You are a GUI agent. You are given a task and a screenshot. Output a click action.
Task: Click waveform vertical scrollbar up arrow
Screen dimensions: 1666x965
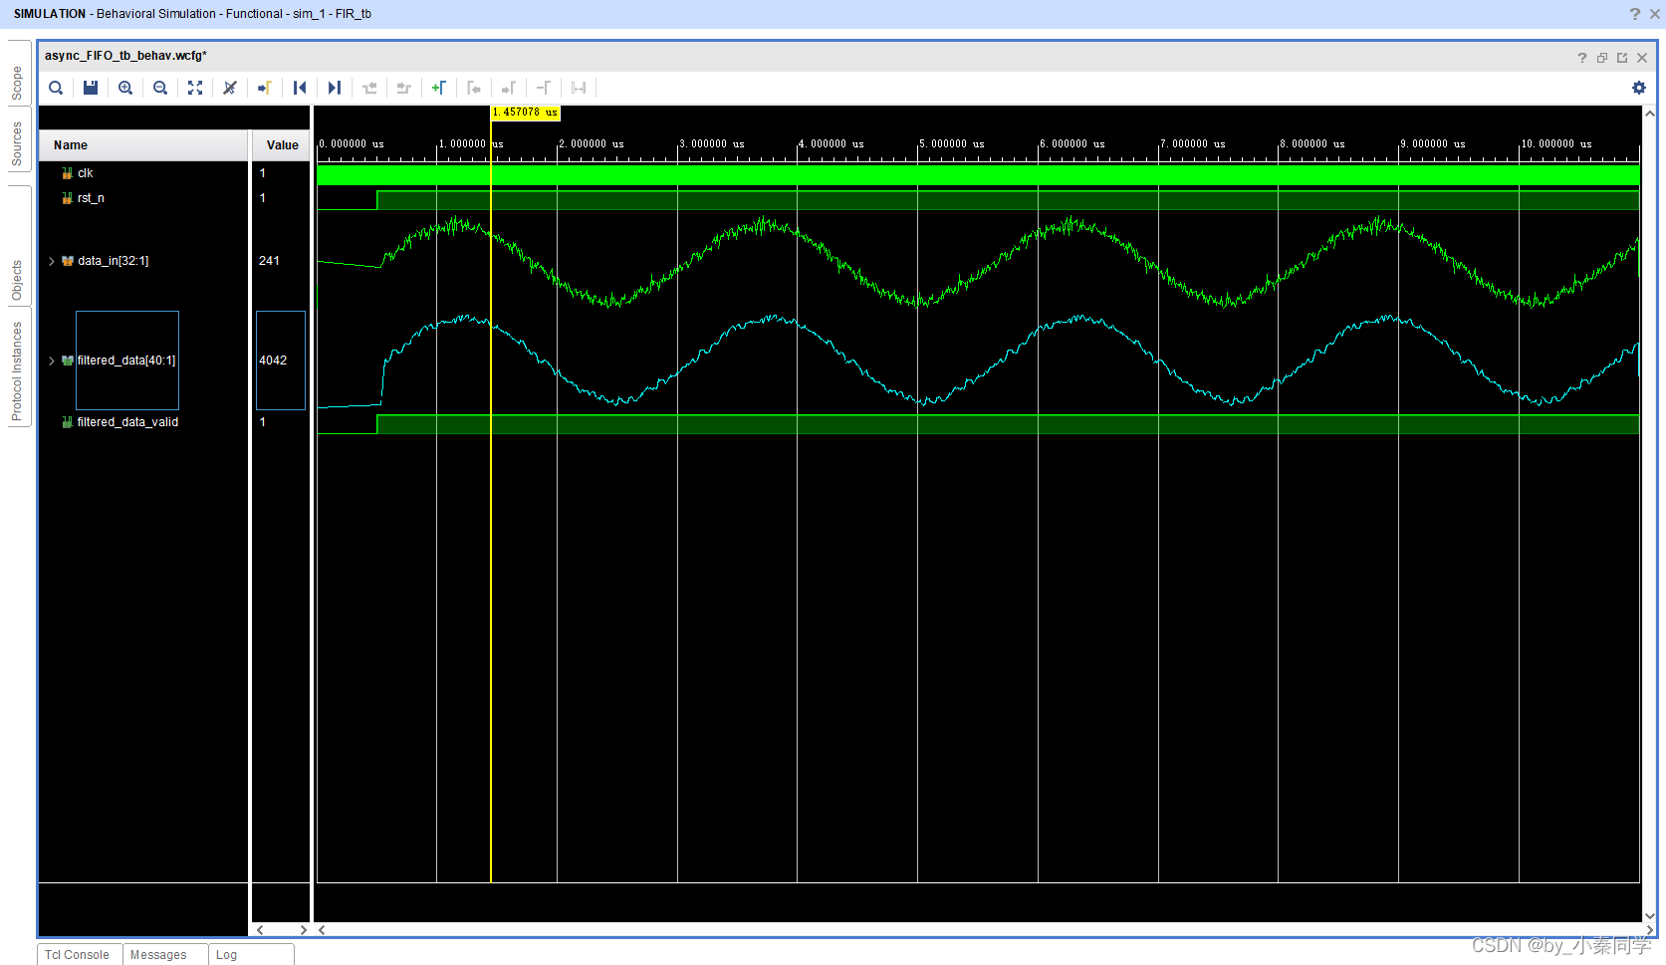point(1649,113)
